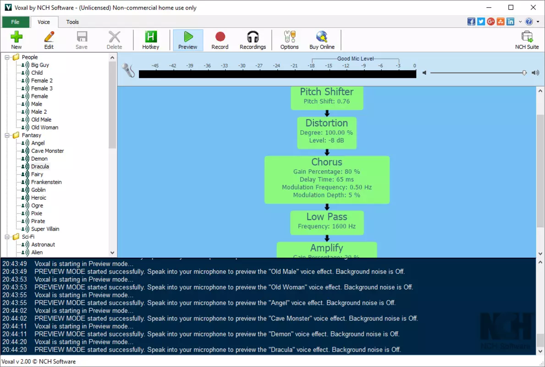The image size is (545, 367).
Task: Select the Dracula voice
Action: pos(40,167)
